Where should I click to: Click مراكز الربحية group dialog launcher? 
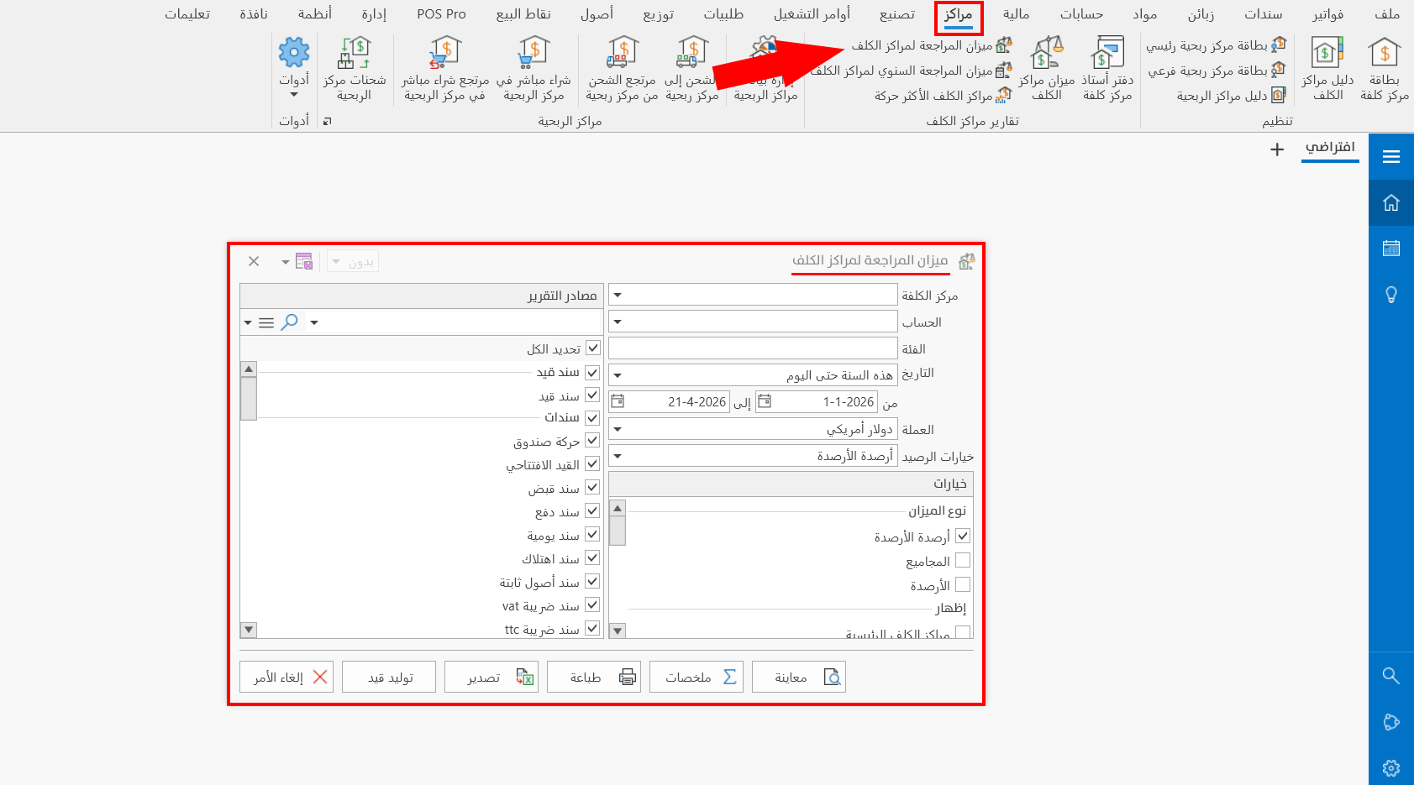[328, 122]
